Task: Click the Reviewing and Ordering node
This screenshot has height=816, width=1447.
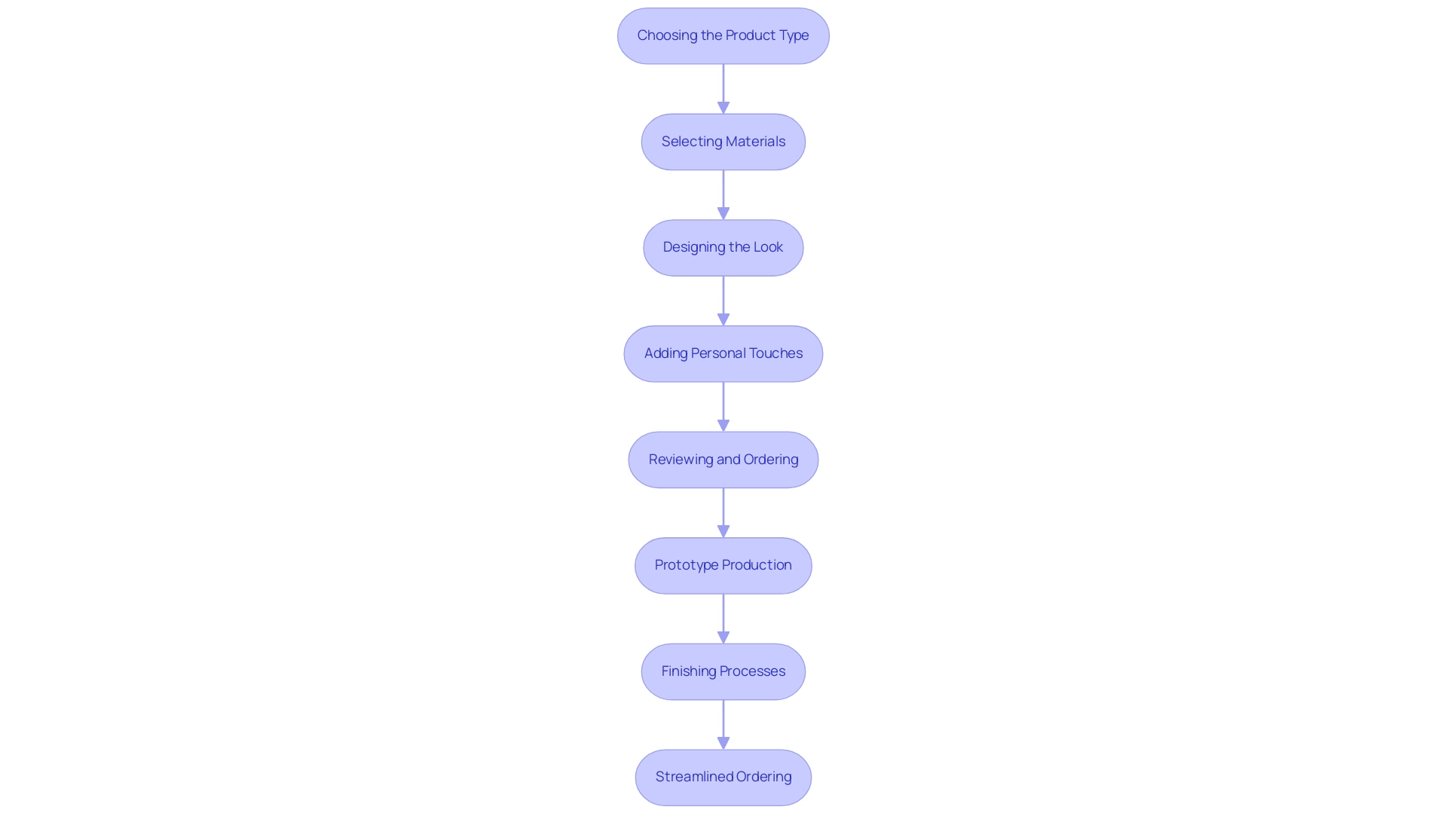Action: (x=723, y=458)
